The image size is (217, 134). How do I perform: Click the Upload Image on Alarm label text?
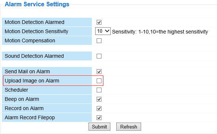(x=32, y=81)
